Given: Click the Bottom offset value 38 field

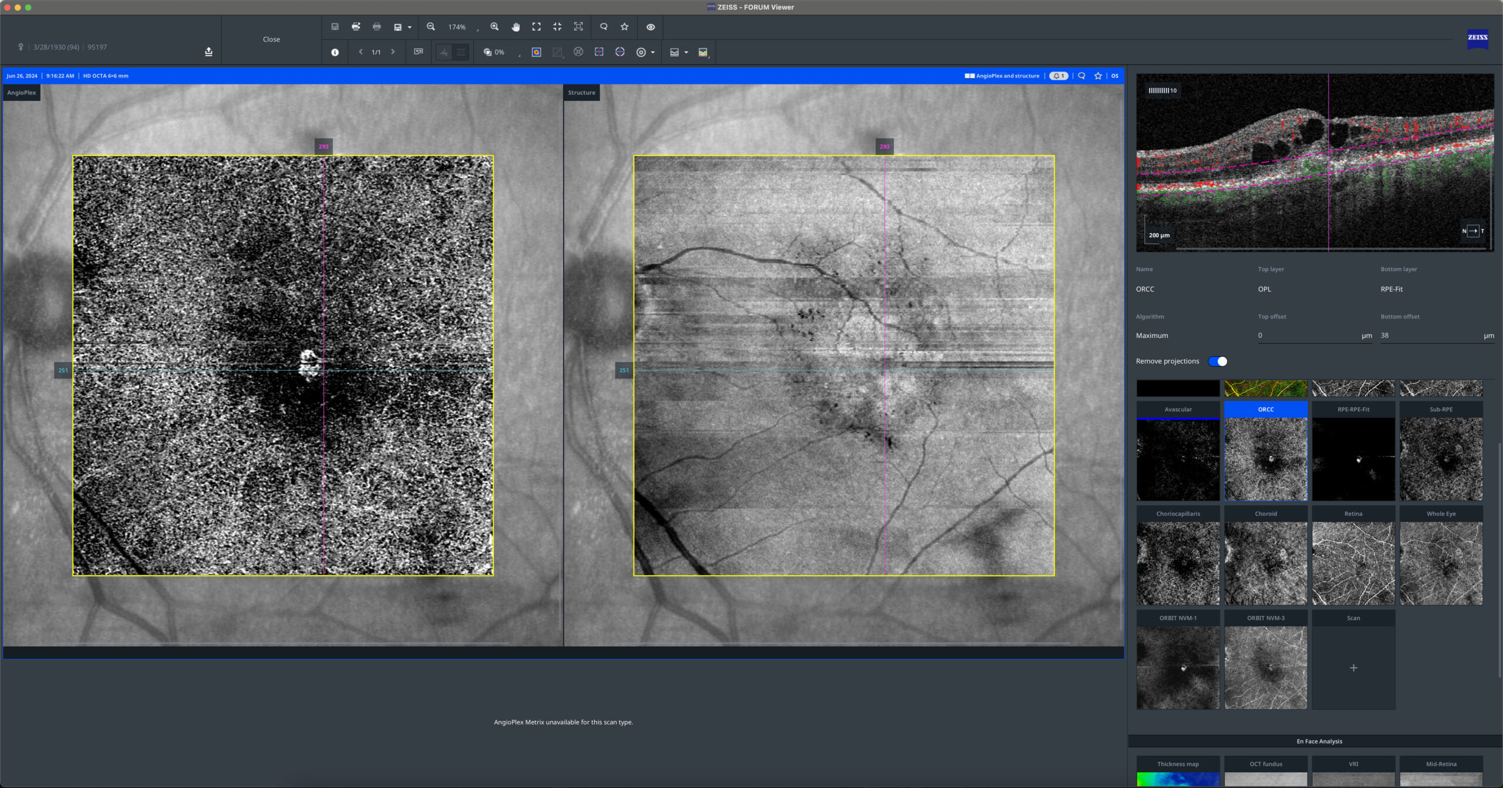Looking at the screenshot, I should 1437,336.
